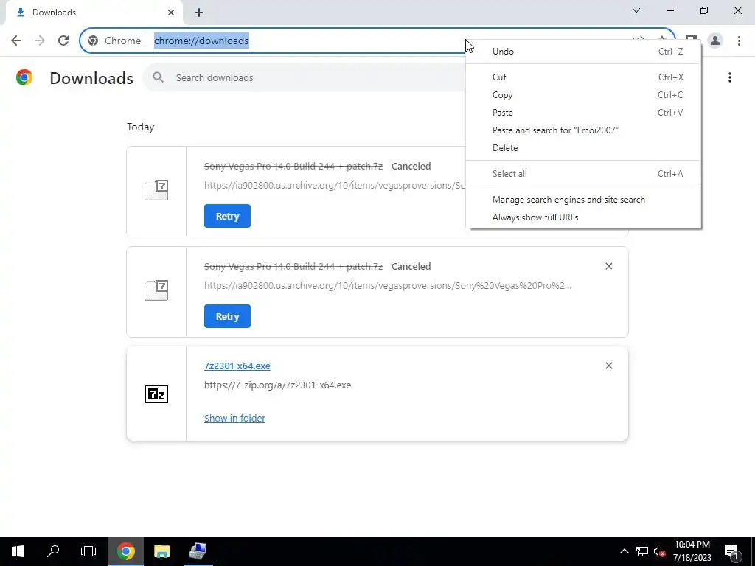Choose Select all in the context menu
The height and width of the screenshot is (566, 755).
(584, 174)
